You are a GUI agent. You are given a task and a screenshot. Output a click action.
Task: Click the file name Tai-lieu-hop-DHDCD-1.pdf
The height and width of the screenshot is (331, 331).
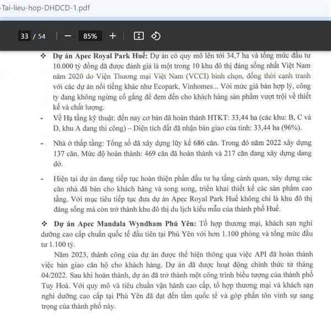[45, 8]
